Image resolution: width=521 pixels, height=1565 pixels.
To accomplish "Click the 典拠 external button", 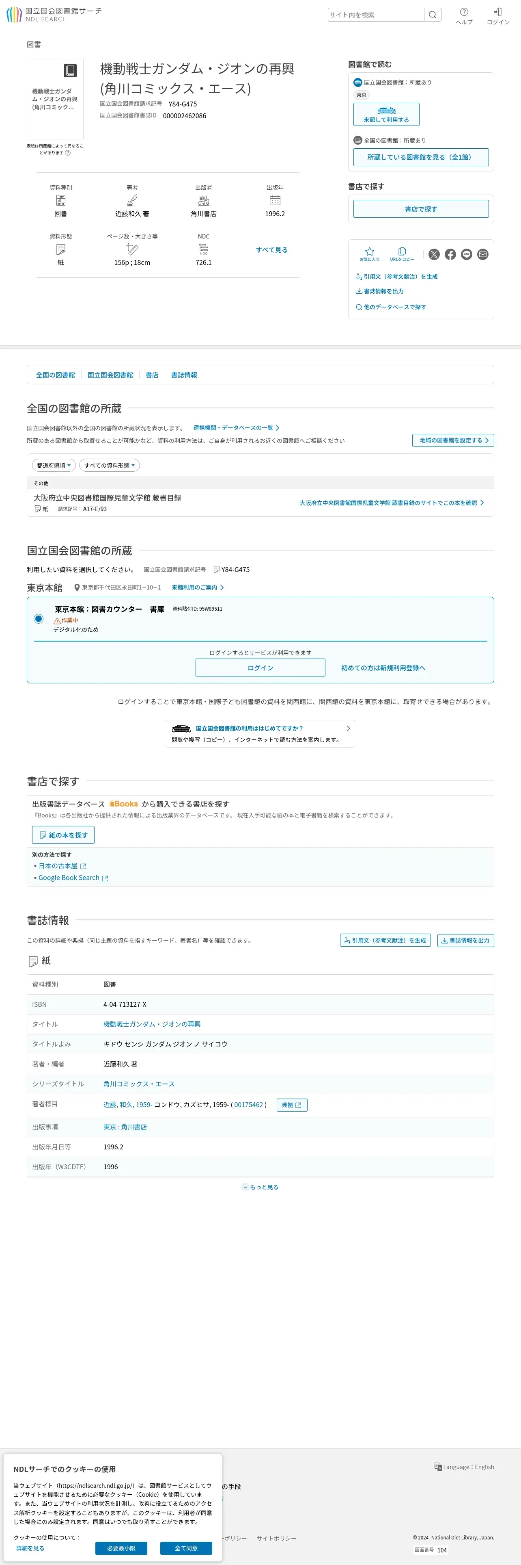I will coord(292,1105).
